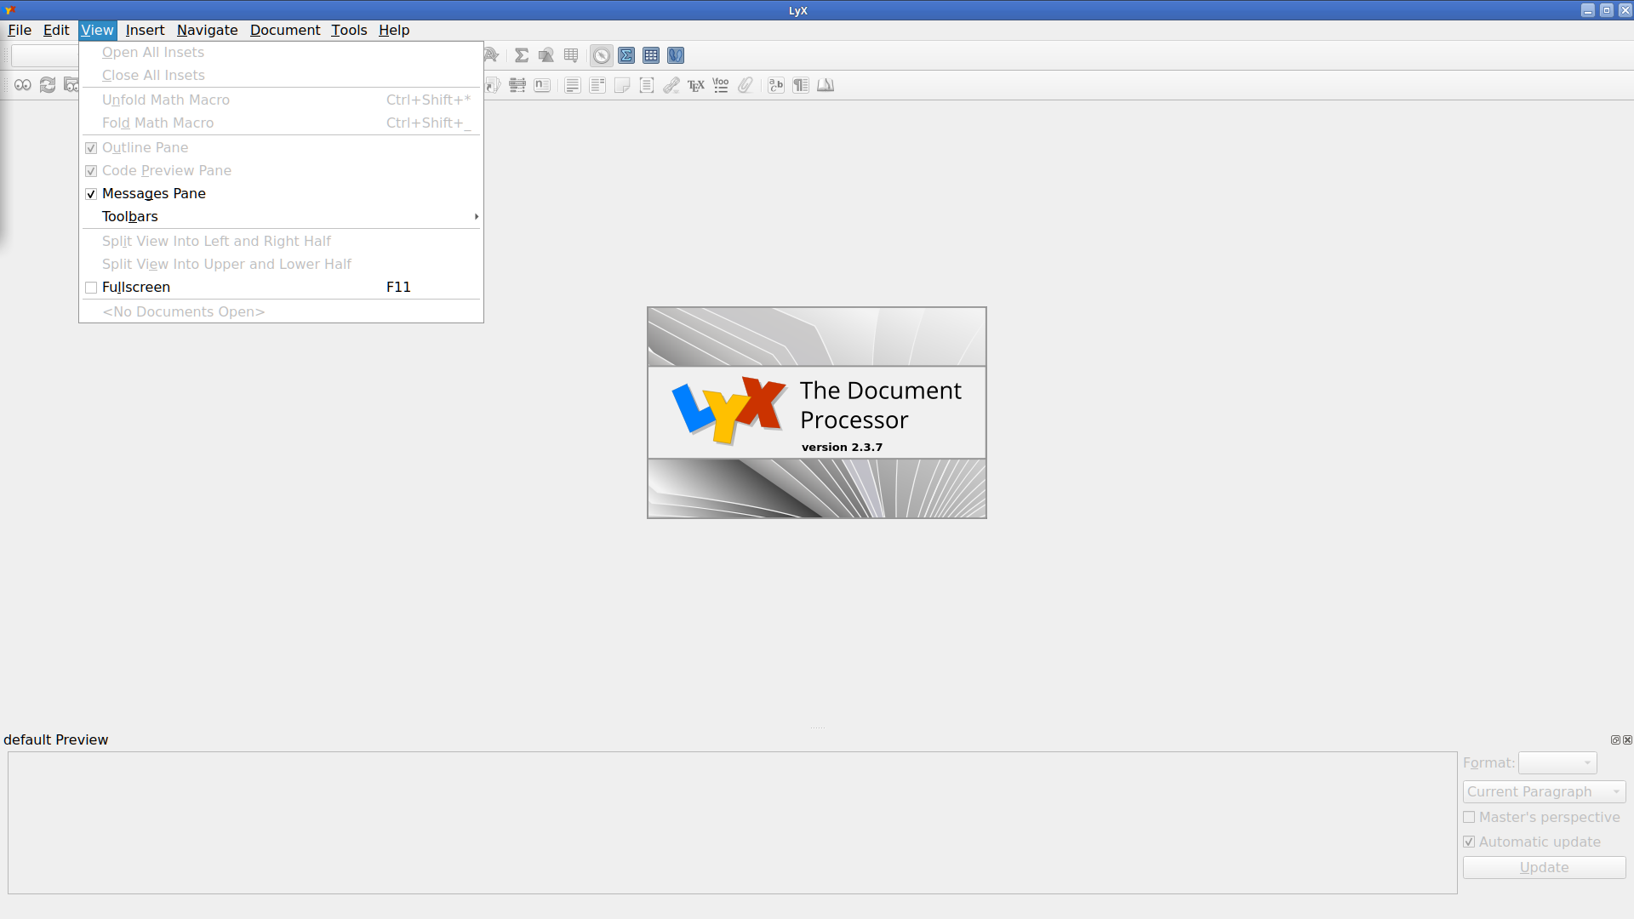The image size is (1634, 919).
Task: Toggle Automatic update checkbox in preview pane
Action: 1469,842
